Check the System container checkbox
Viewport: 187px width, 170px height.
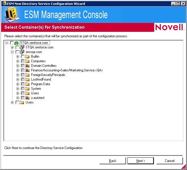click(23, 89)
